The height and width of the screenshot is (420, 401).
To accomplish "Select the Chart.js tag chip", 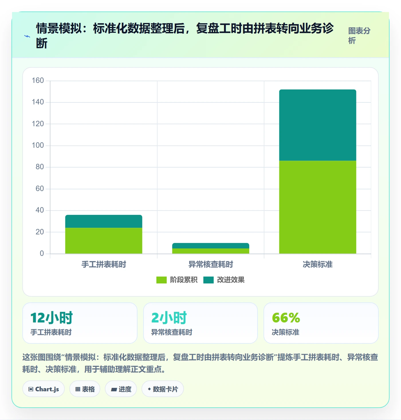I will (44, 389).
